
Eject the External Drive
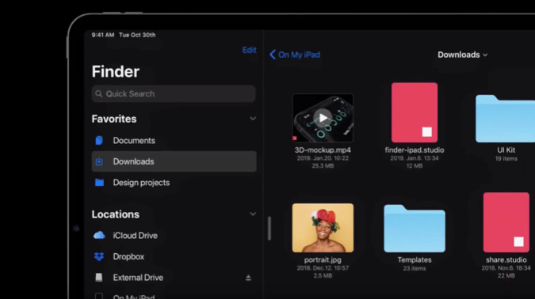pyautogui.click(x=248, y=278)
